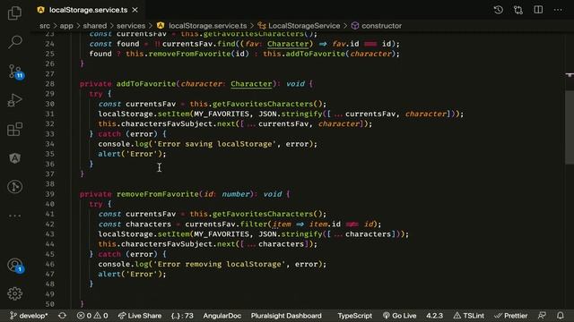Open Source Control with 11 changes
The width and height of the screenshot is (574, 322).
(15, 72)
